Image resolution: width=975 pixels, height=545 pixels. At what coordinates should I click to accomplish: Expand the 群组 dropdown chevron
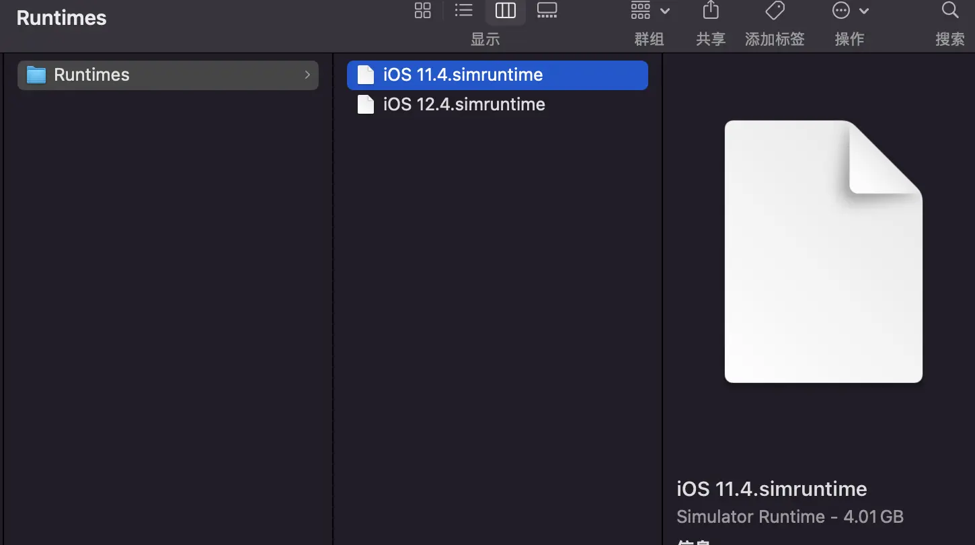[x=665, y=11]
